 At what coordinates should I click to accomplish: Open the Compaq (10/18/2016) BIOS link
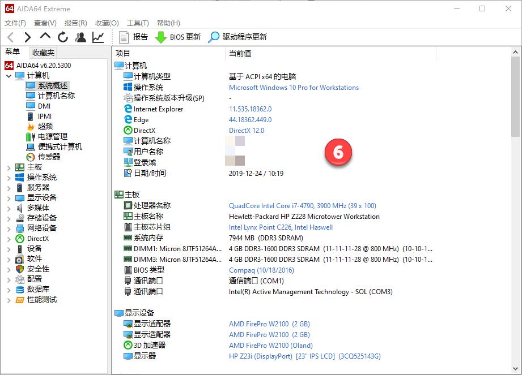click(261, 270)
